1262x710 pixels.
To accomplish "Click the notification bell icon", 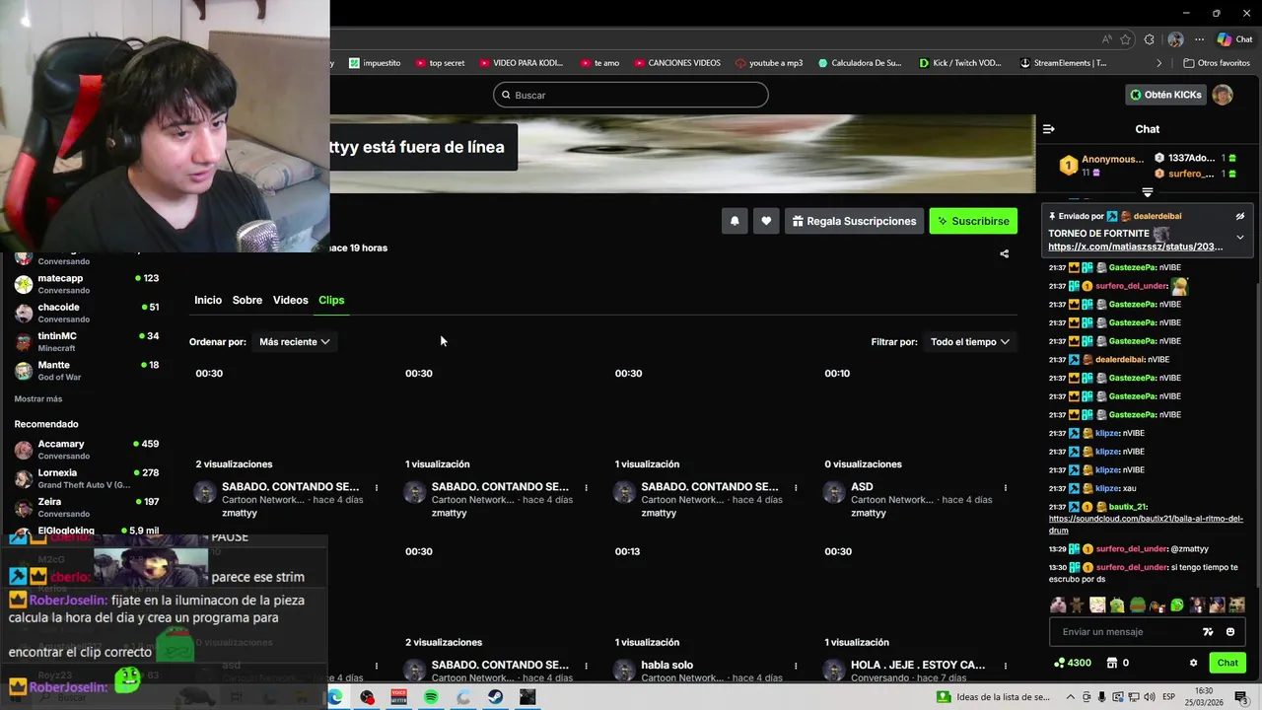I will coord(735,221).
